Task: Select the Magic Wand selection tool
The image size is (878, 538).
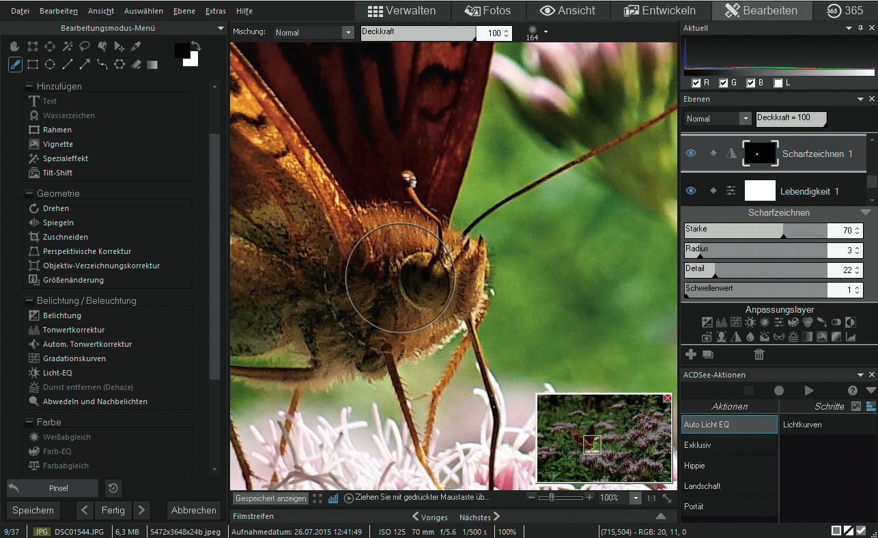Action: tap(67, 46)
